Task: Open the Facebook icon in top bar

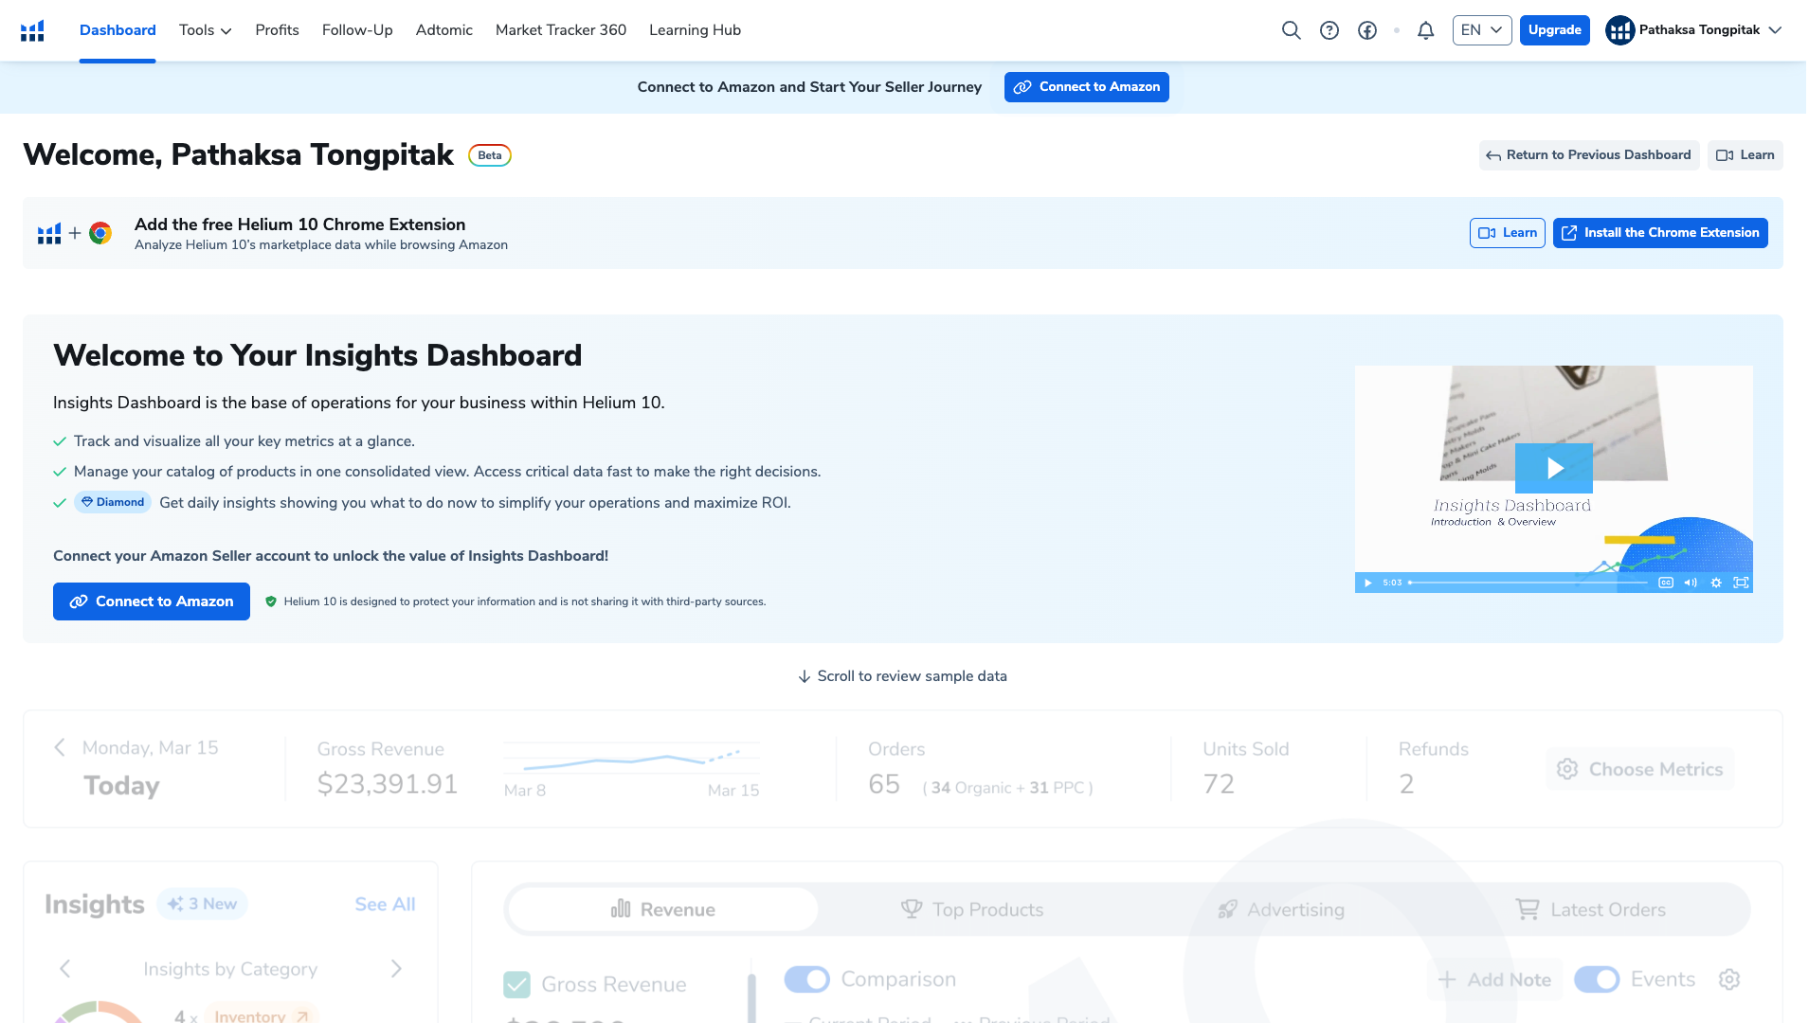Action: click(x=1366, y=29)
